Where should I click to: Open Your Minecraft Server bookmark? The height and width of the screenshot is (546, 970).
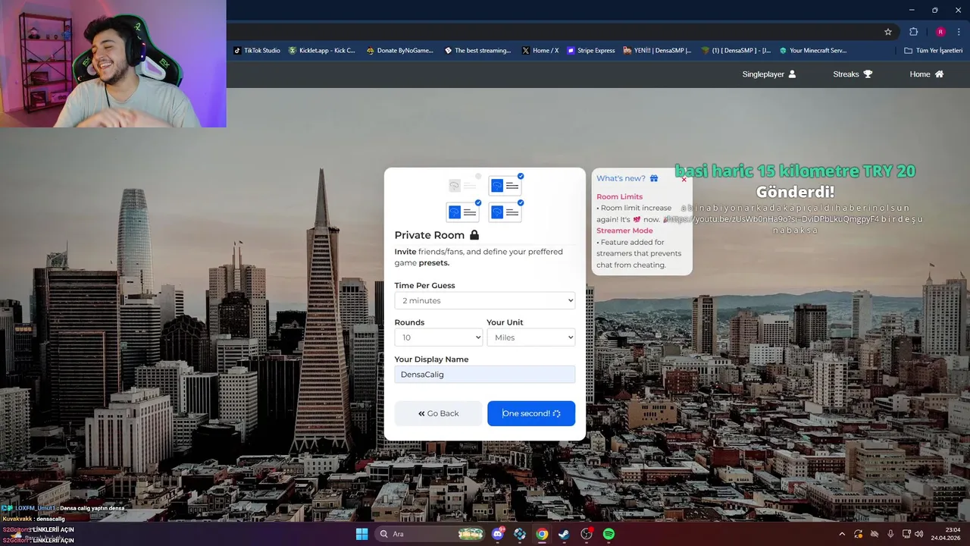click(813, 51)
